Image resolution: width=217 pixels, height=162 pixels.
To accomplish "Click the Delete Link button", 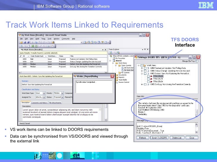I will coord(177,138).
